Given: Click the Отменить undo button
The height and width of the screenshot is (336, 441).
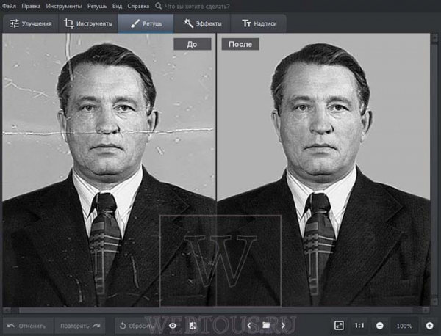Looking at the screenshot, I should tap(28, 326).
